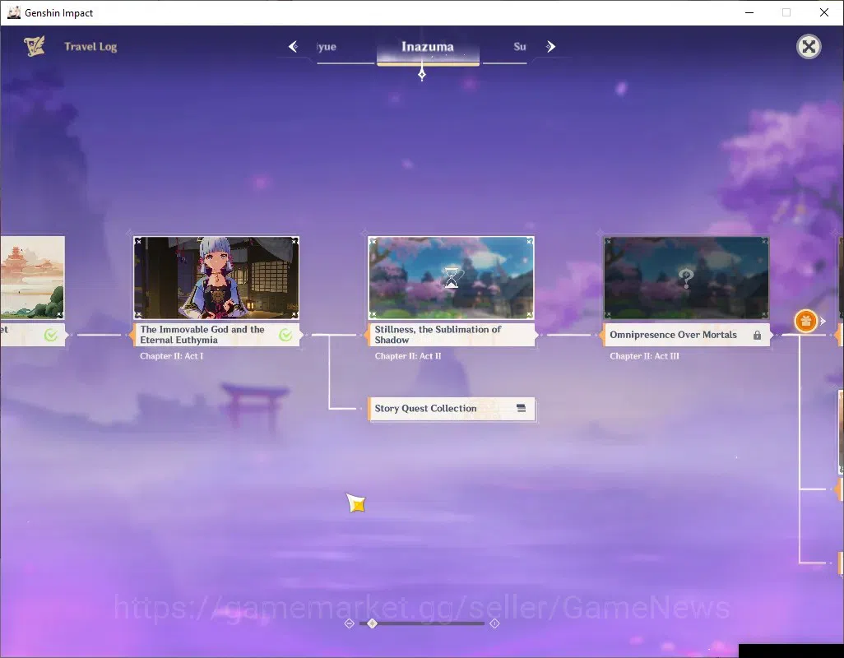Click the Travel Log scroll icon
Image resolution: width=844 pixels, height=658 pixels.
pos(34,46)
